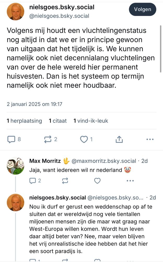This screenshot has height=262, width=163.
Task: Click the post timestamp '2 januari 2025 om 19:17'
Action: [x=34, y=104]
